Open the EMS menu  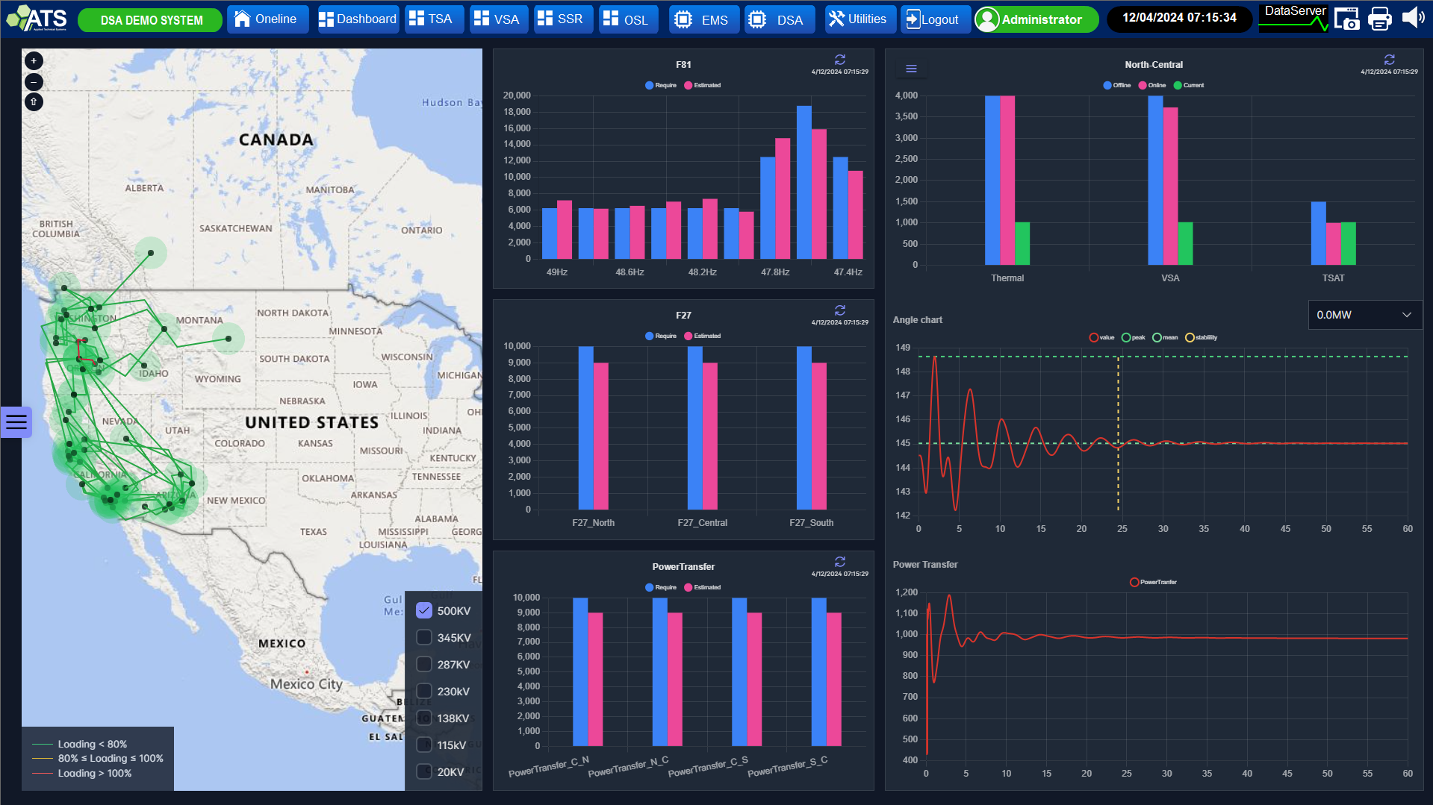(x=703, y=19)
